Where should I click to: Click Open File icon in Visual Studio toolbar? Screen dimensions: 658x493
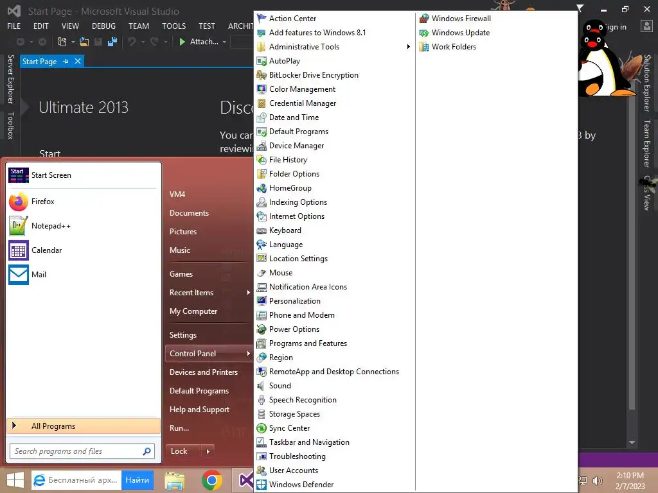click(84, 42)
